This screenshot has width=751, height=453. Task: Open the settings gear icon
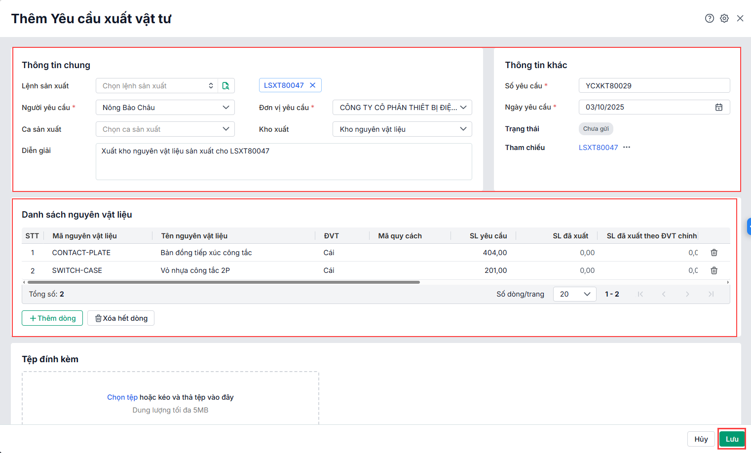(724, 18)
